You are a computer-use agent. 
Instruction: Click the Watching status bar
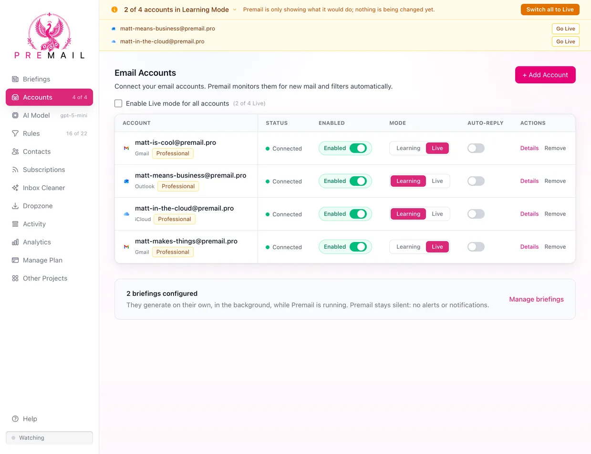click(50, 438)
